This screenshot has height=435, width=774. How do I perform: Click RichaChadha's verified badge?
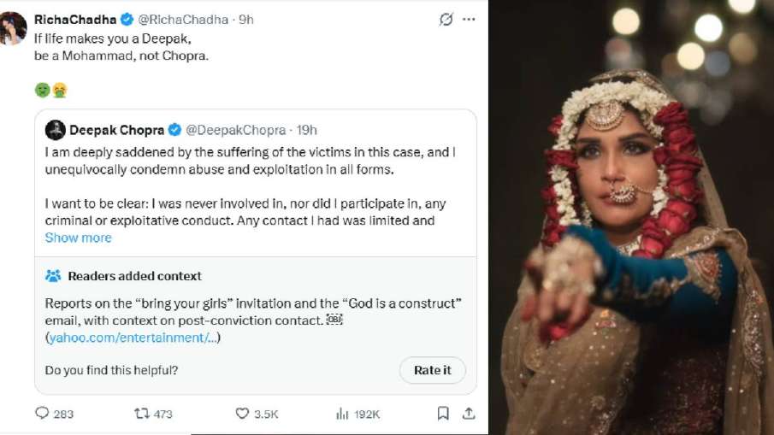pos(127,19)
